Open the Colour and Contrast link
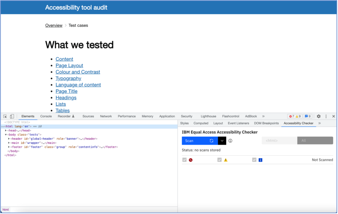This screenshot has width=338, height=214. coord(78,72)
